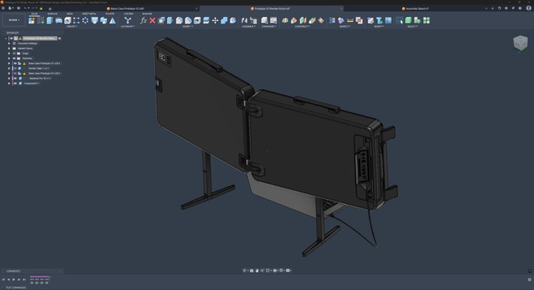Click the Insert Canvas image icon
Image resolution: width=534 pixels, height=290 pixels.
click(x=388, y=20)
